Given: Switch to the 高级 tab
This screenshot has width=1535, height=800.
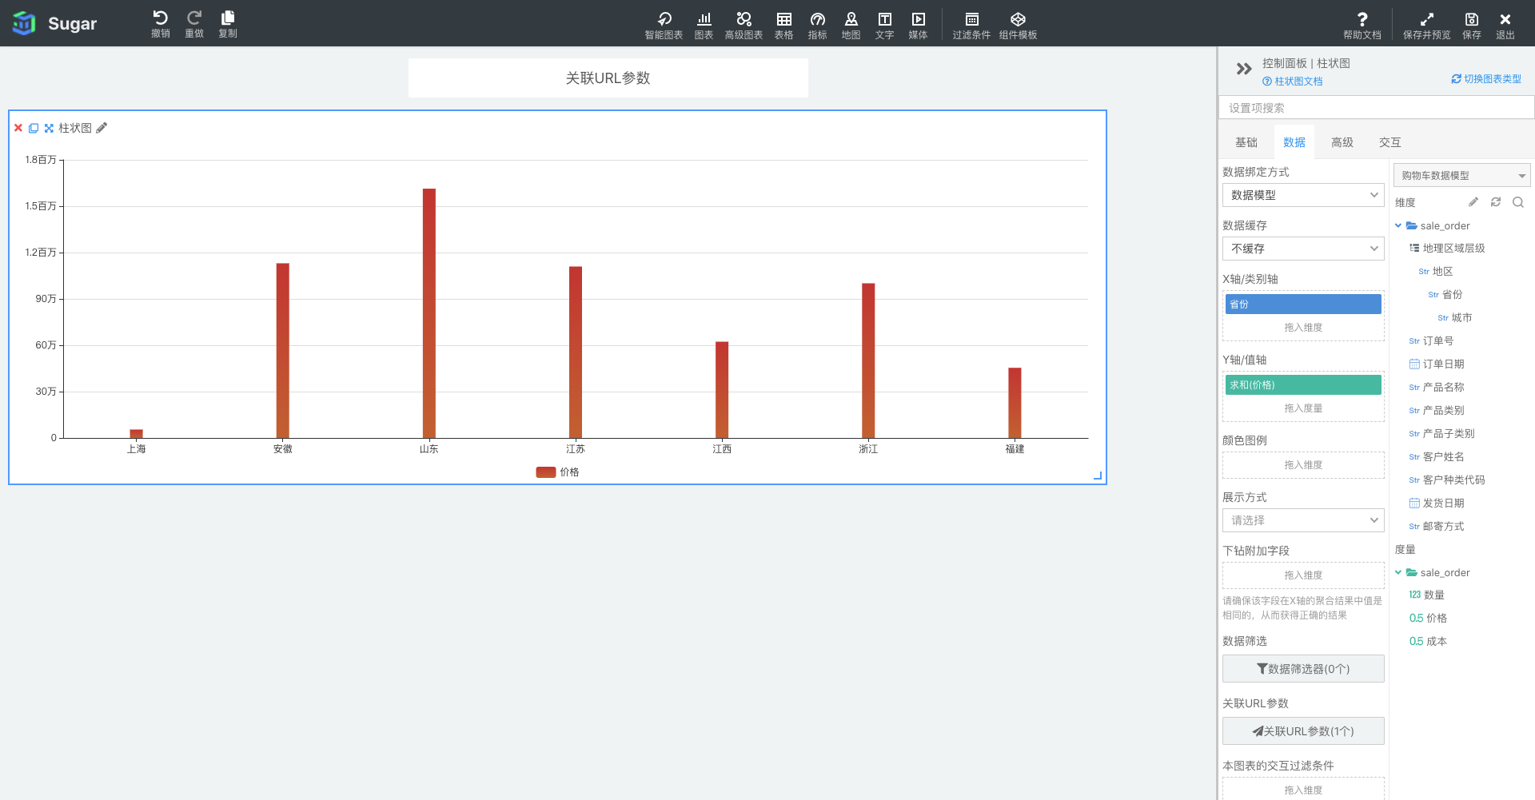Looking at the screenshot, I should [1342, 142].
